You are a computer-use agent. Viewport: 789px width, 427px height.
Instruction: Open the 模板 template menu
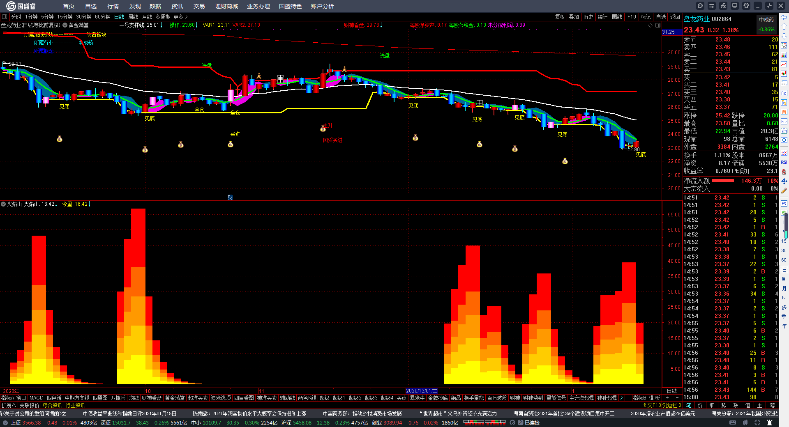pyautogui.click(x=654, y=398)
